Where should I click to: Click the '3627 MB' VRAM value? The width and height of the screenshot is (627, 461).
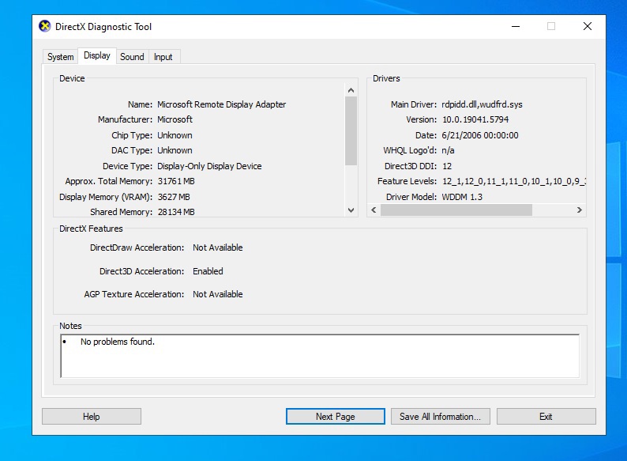[174, 197]
